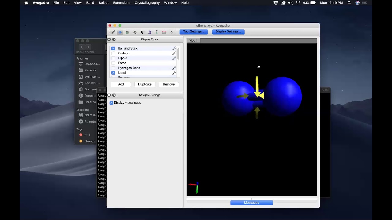Click the right blue atom sphere
The width and height of the screenshot is (392, 220).
[x=283, y=96]
